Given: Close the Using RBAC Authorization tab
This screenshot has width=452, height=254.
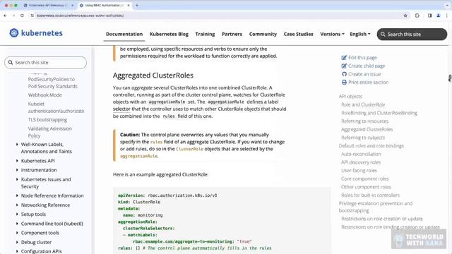Looking at the screenshot, I should click(129, 5).
